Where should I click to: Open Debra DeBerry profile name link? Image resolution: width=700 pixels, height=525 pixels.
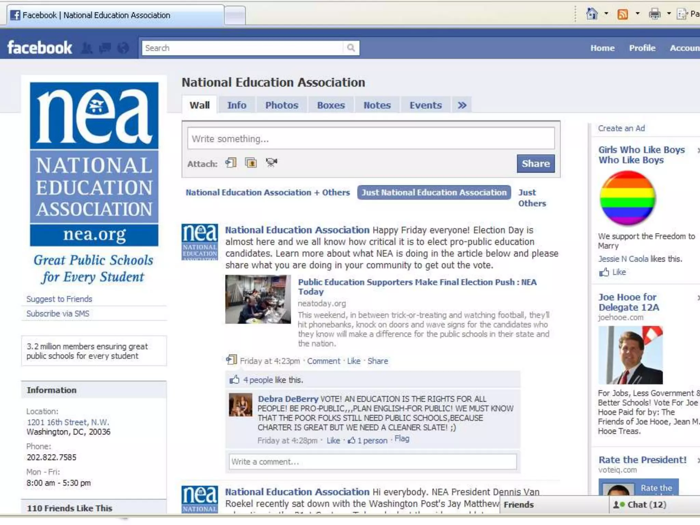click(288, 399)
